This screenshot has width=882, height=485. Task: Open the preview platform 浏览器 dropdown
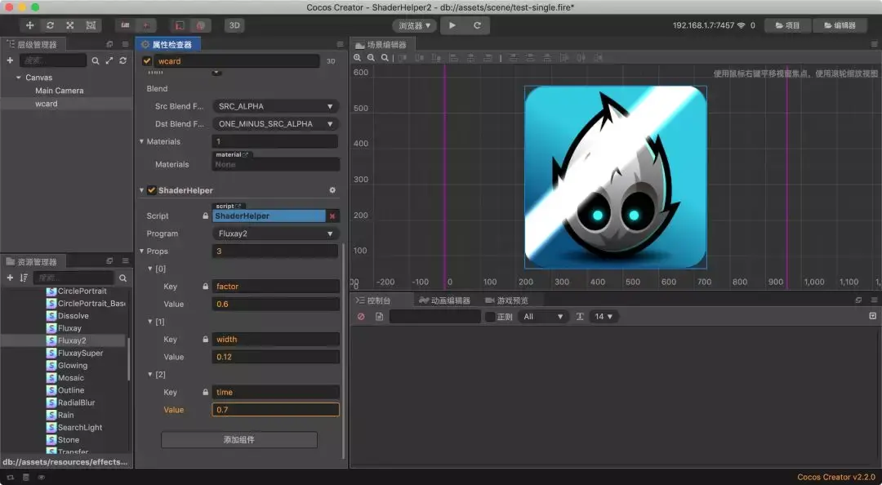(x=415, y=25)
